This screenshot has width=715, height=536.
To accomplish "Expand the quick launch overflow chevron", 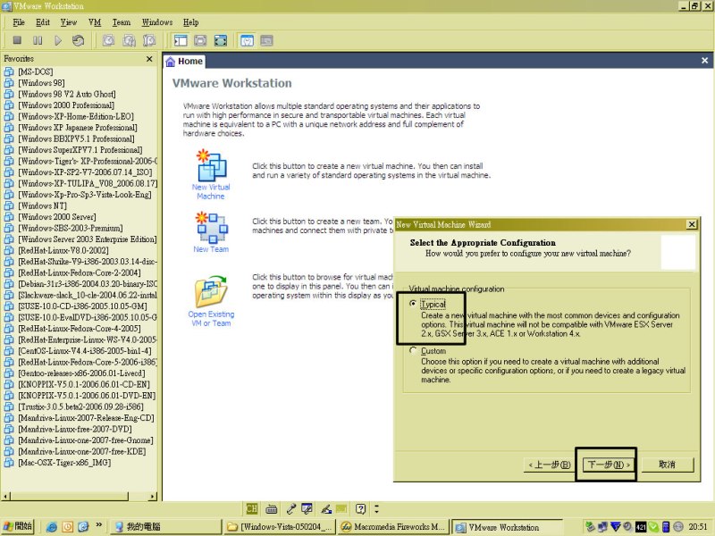I will (x=99, y=525).
